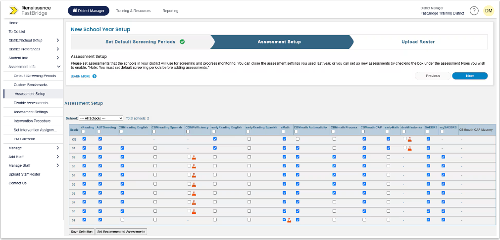The height and width of the screenshot is (240, 500).
Task: Click the green checkmark on Set Default Screening Periods
Action: 182,41
